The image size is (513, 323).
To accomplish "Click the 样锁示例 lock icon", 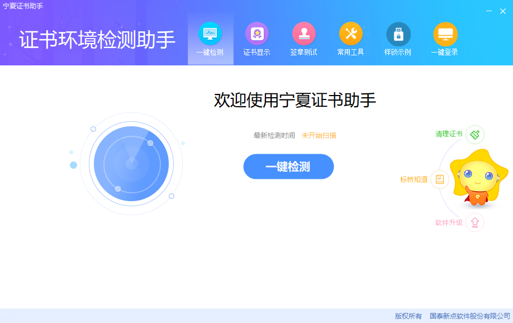I will tap(398, 34).
